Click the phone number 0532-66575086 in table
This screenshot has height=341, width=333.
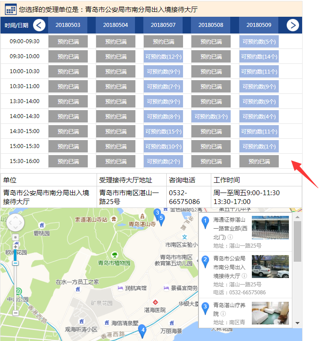(x=184, y=197)
